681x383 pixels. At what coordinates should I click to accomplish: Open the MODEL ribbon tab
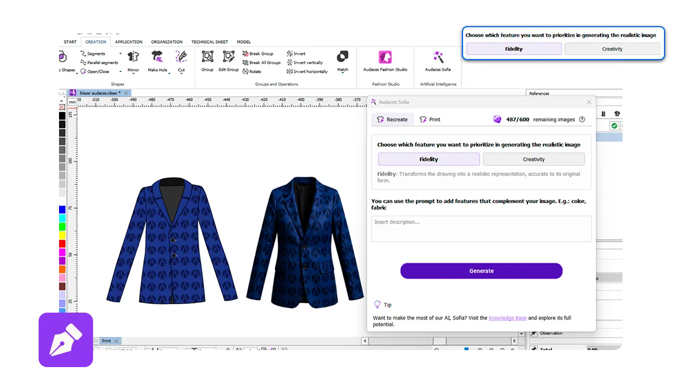pyautogui.click(x=244, y=42)
